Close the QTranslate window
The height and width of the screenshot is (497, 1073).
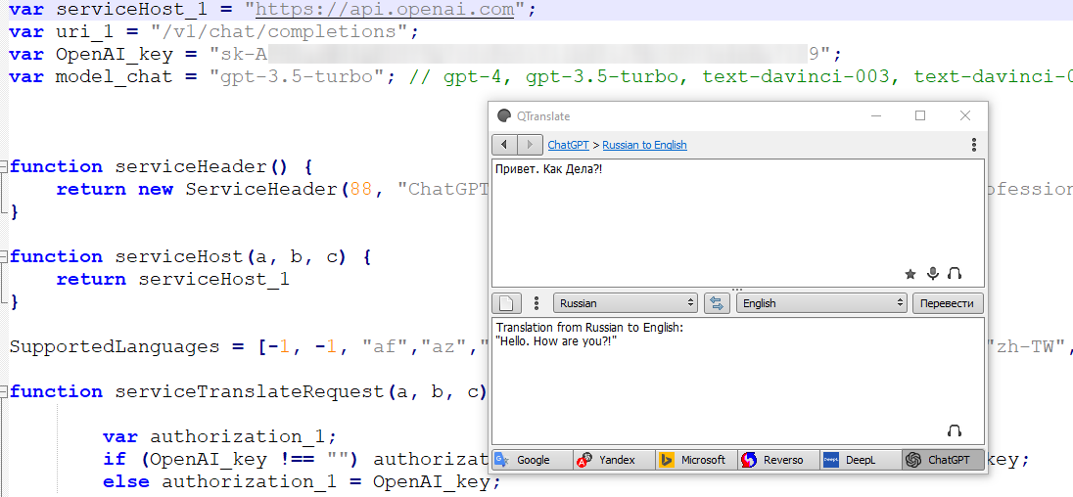(x=965, y=116)
